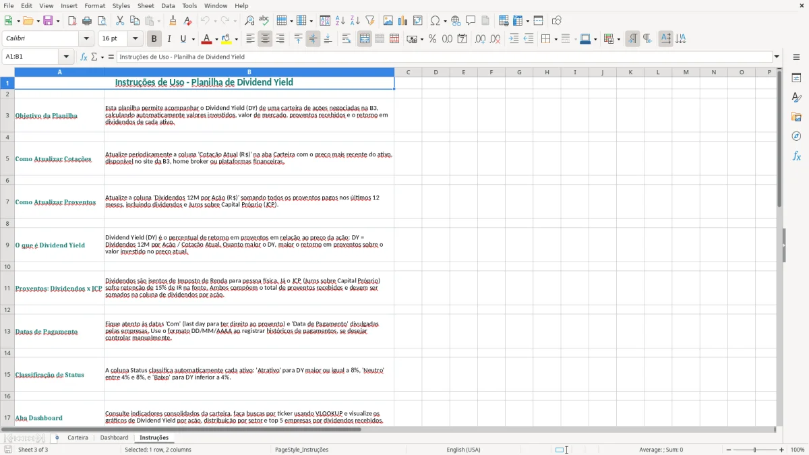Open the sidebar Gallery icon
This screenshot has width=809, height=455.
[x=796, y=117]
